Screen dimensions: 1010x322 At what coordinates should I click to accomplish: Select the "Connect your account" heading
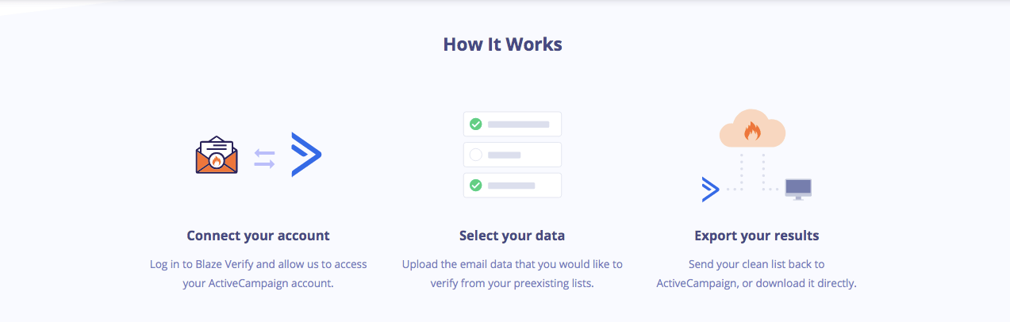pos(258,236)
